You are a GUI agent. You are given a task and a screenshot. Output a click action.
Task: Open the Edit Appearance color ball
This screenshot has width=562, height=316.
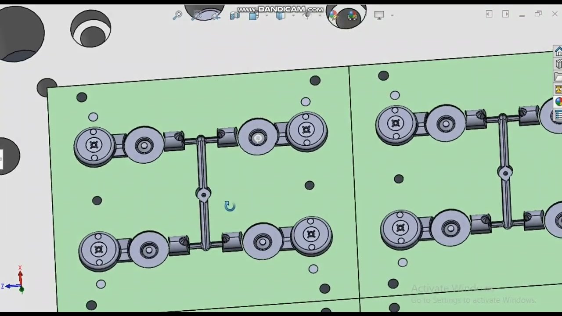click(x=334, y=15)
